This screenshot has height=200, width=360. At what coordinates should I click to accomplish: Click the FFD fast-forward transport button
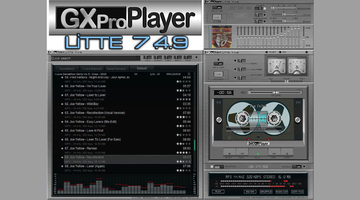[x=274, y=152]
